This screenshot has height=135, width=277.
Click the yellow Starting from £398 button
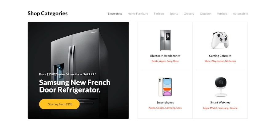pos(59,104)
